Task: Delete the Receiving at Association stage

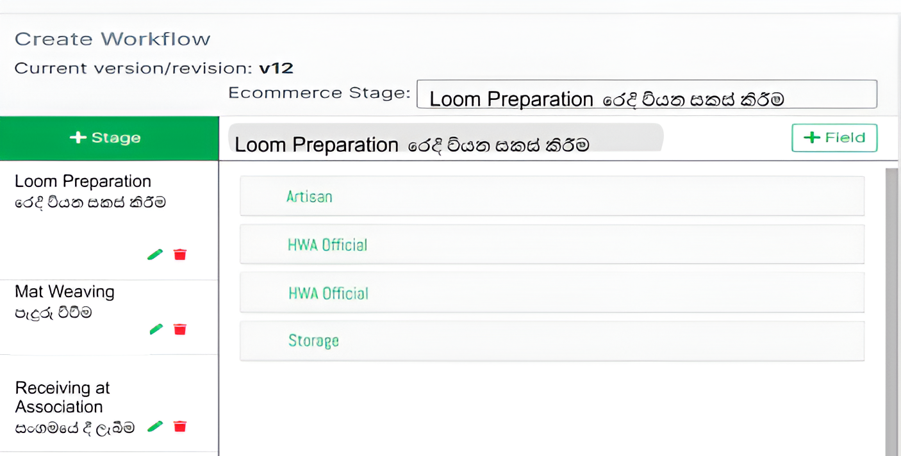Action: (x=180, y=427)
